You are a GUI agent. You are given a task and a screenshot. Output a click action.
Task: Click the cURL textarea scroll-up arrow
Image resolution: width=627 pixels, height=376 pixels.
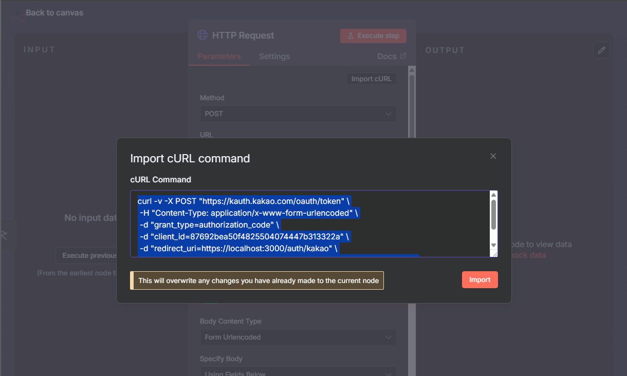click(x=493, y=195)
